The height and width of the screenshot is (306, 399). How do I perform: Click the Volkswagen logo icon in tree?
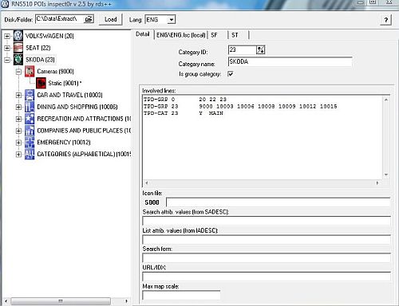coord(18,36)
